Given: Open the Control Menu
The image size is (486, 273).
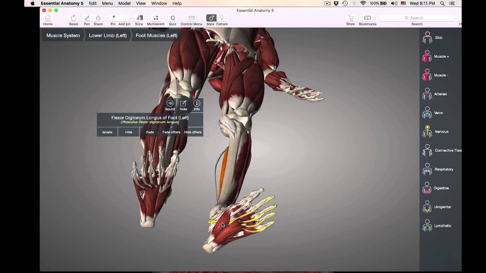Looking at the screenshot, I should [x=191, y=20].
